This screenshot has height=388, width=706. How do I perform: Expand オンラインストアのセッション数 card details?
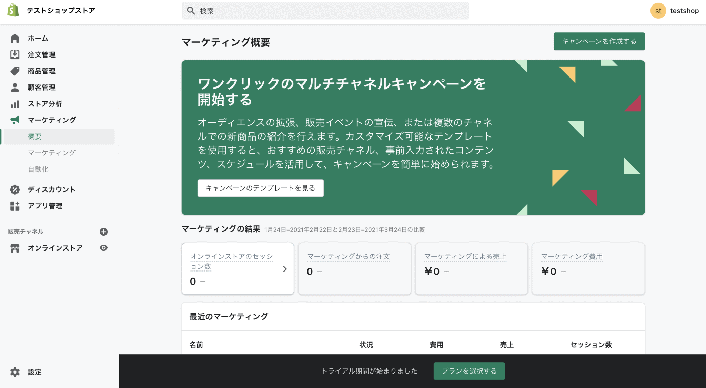285,269
